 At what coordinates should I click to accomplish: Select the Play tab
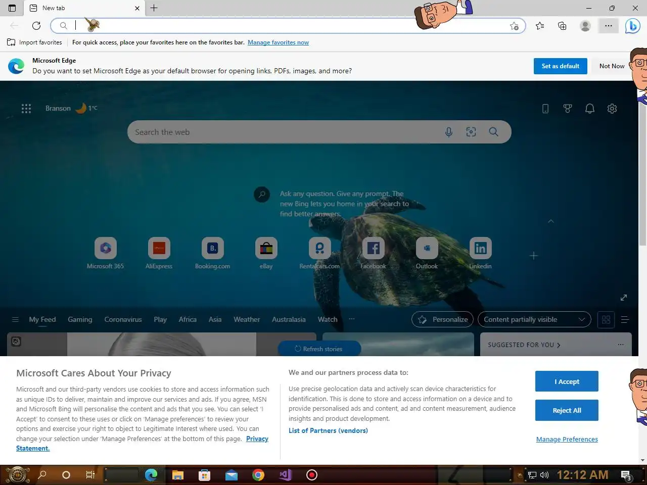click(x=160, y=319)
